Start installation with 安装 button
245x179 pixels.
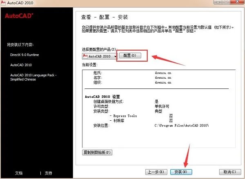click(180, 172)
